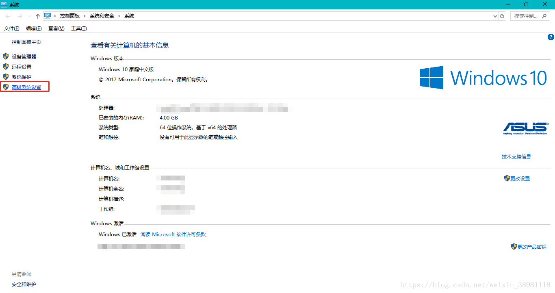Click the computer icon in address bar

(x=48, y=16)
